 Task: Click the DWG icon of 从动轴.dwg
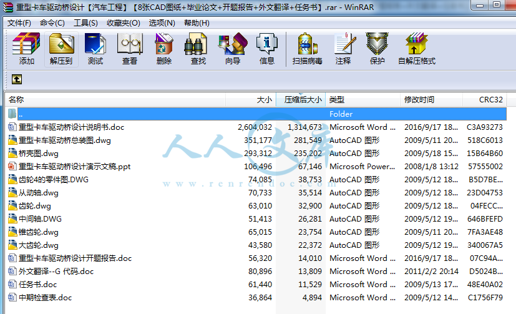click(12, 192)
